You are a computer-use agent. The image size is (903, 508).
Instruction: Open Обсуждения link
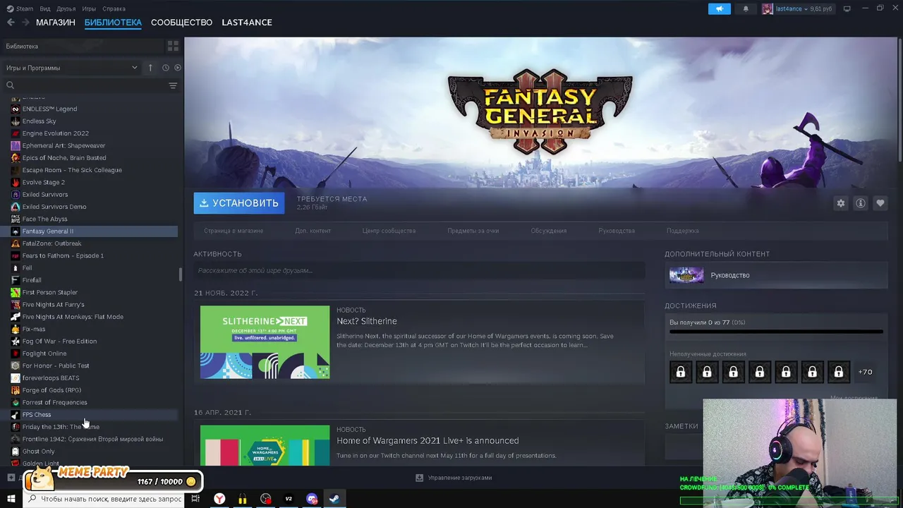click(x=549, y=231)
